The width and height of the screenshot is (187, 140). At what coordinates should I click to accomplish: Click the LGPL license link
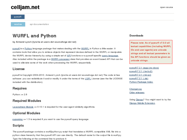pos(88,79)
